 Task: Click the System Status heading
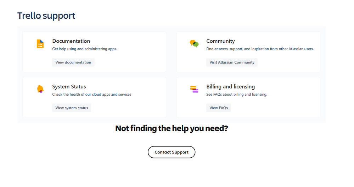tap(69, 87)
